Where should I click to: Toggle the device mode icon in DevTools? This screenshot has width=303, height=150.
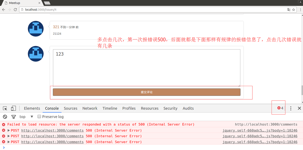point(13,108)
